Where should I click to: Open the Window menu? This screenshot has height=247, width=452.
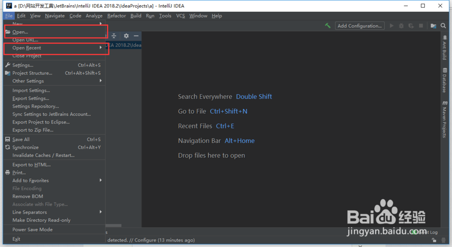click(198, 16)
